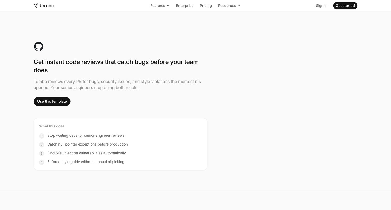Go to the Pricing page
The height and width of the screenshot is (210, 391).
[206, 6]
